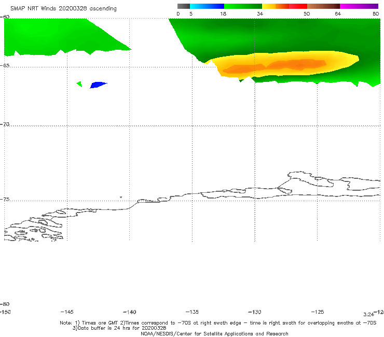Click the colorbar label '34'
Image resolution: width=384 pixels, height=337 pixels.
click(x=260, y=13)
